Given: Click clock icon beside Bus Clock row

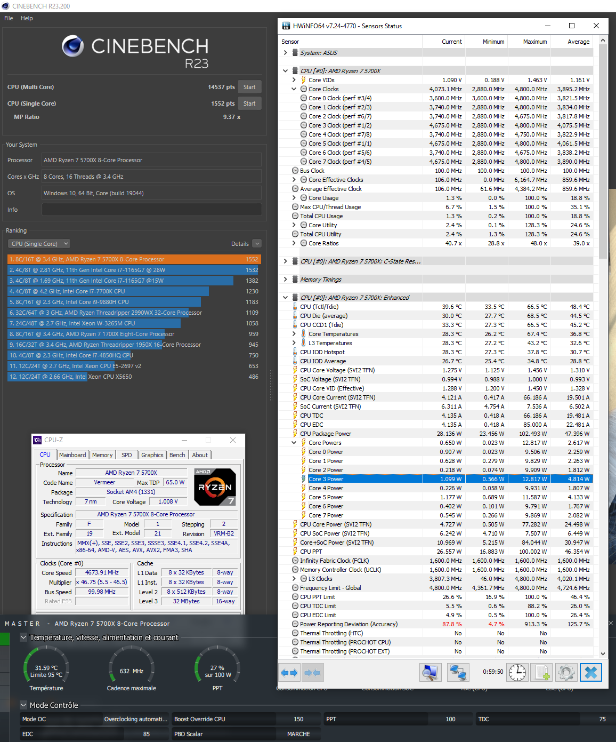Looking at the screenshot, I should coord(295,171).
